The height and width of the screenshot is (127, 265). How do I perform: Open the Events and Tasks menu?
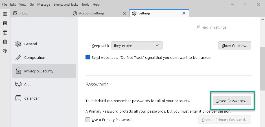click(66, 5)
